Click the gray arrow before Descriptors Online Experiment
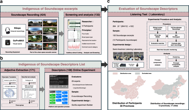This screenshot has width=189, height=110. [42, 89]
